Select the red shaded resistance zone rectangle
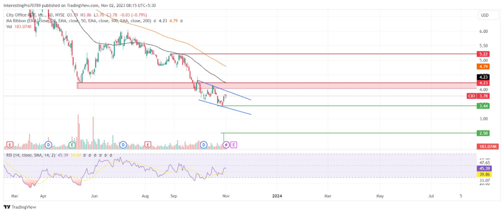 point(277,86)
